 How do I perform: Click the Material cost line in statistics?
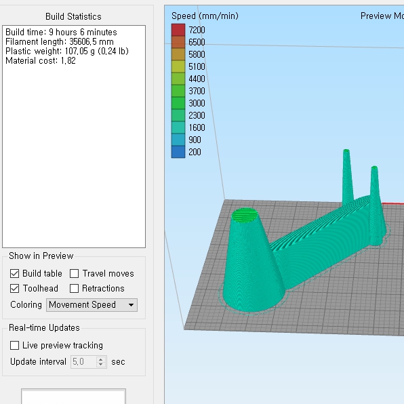coord(41,61)
